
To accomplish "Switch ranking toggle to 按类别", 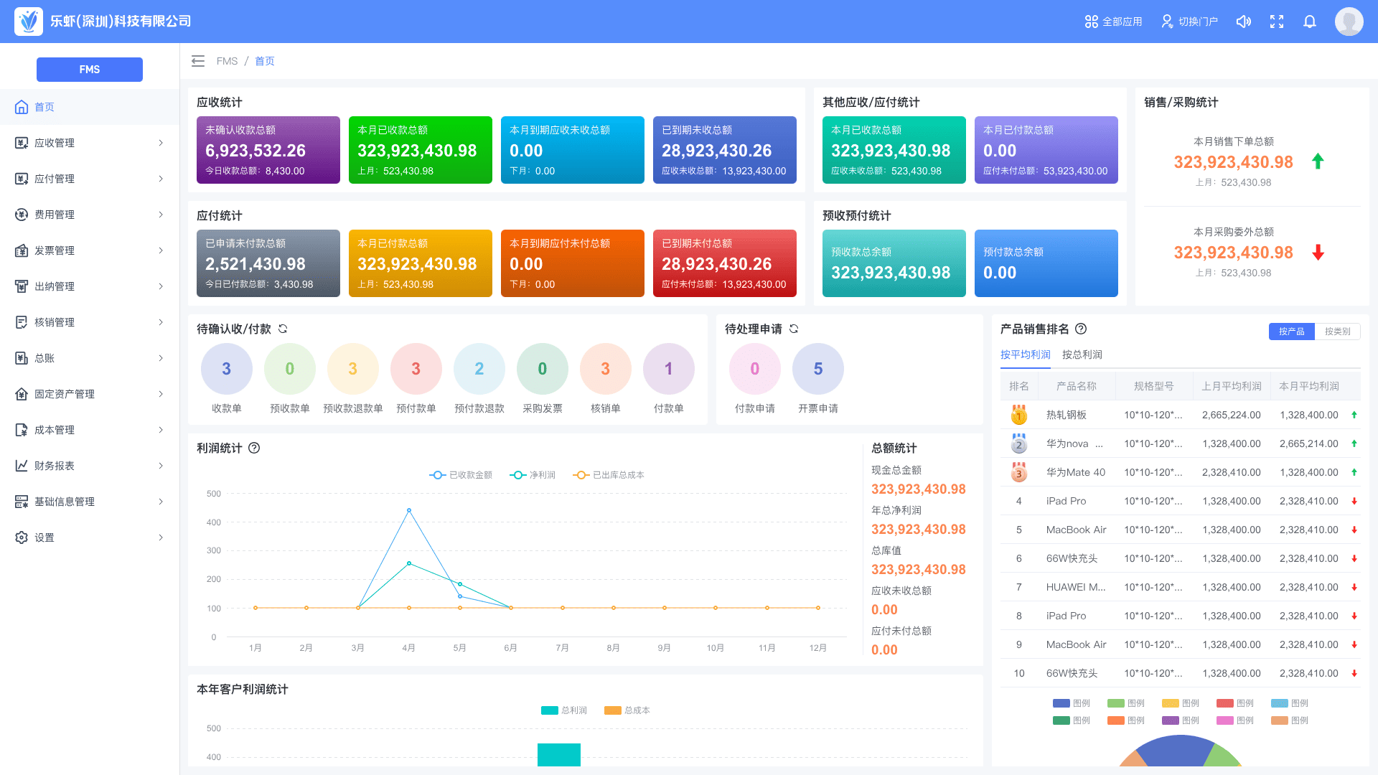I will 1337,332.
